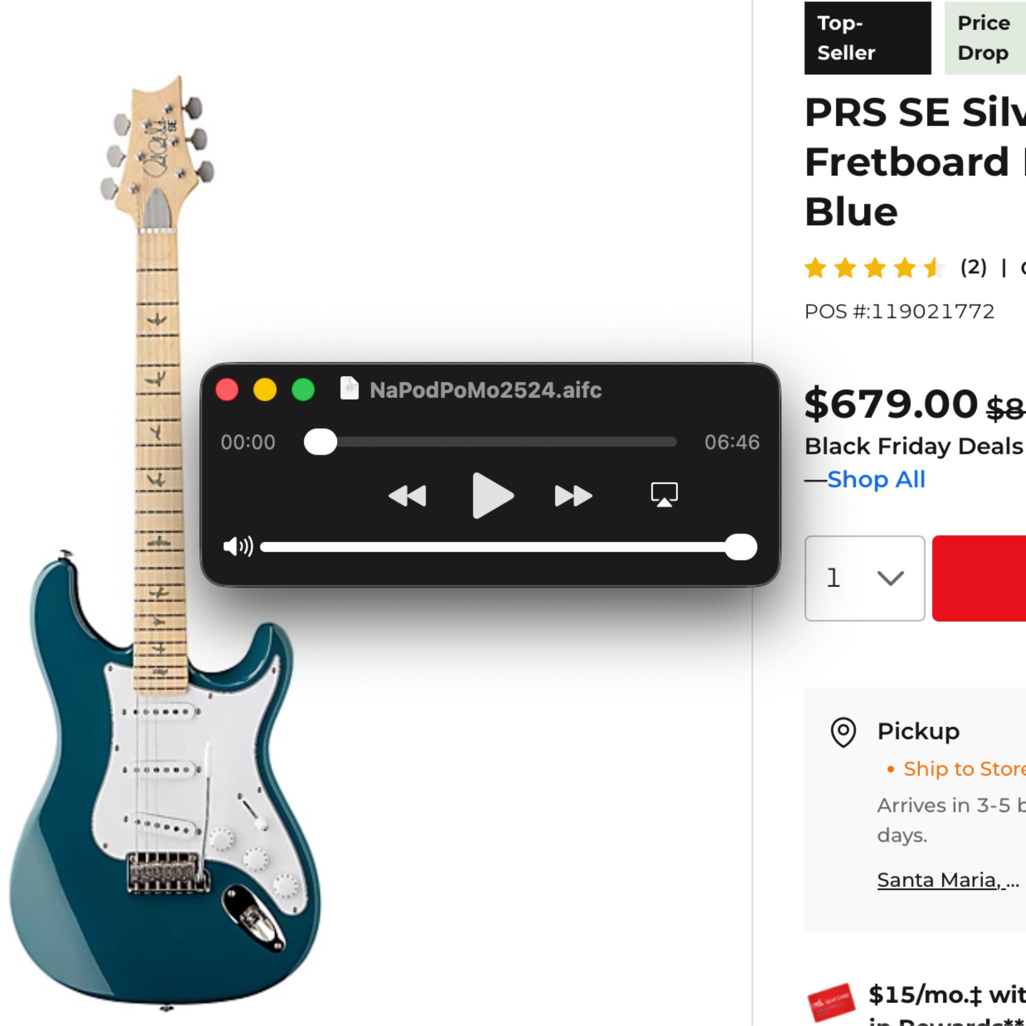Image resolution: width=1026 pixels, height=1026 pixels.
Task: Open the quantity dropdown showing 1
Action: [865, 578]
